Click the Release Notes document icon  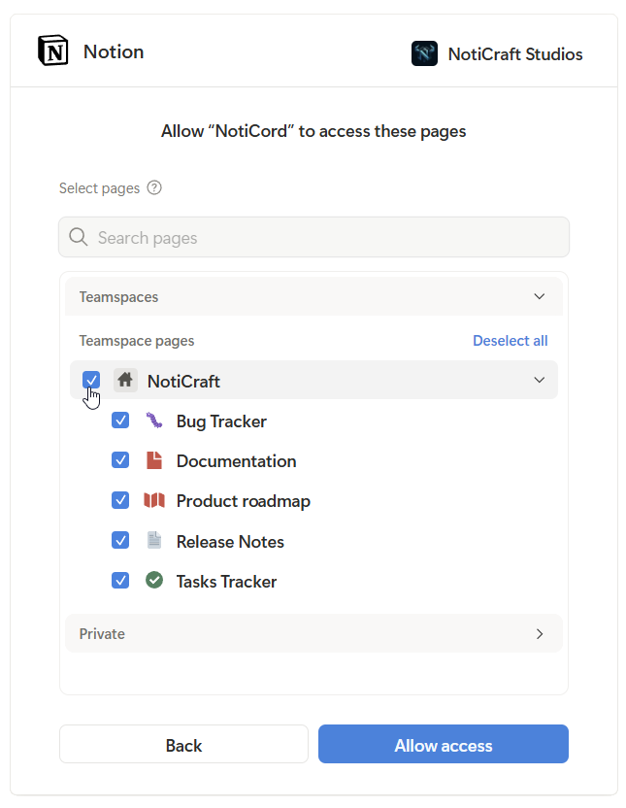coord(154,540)
